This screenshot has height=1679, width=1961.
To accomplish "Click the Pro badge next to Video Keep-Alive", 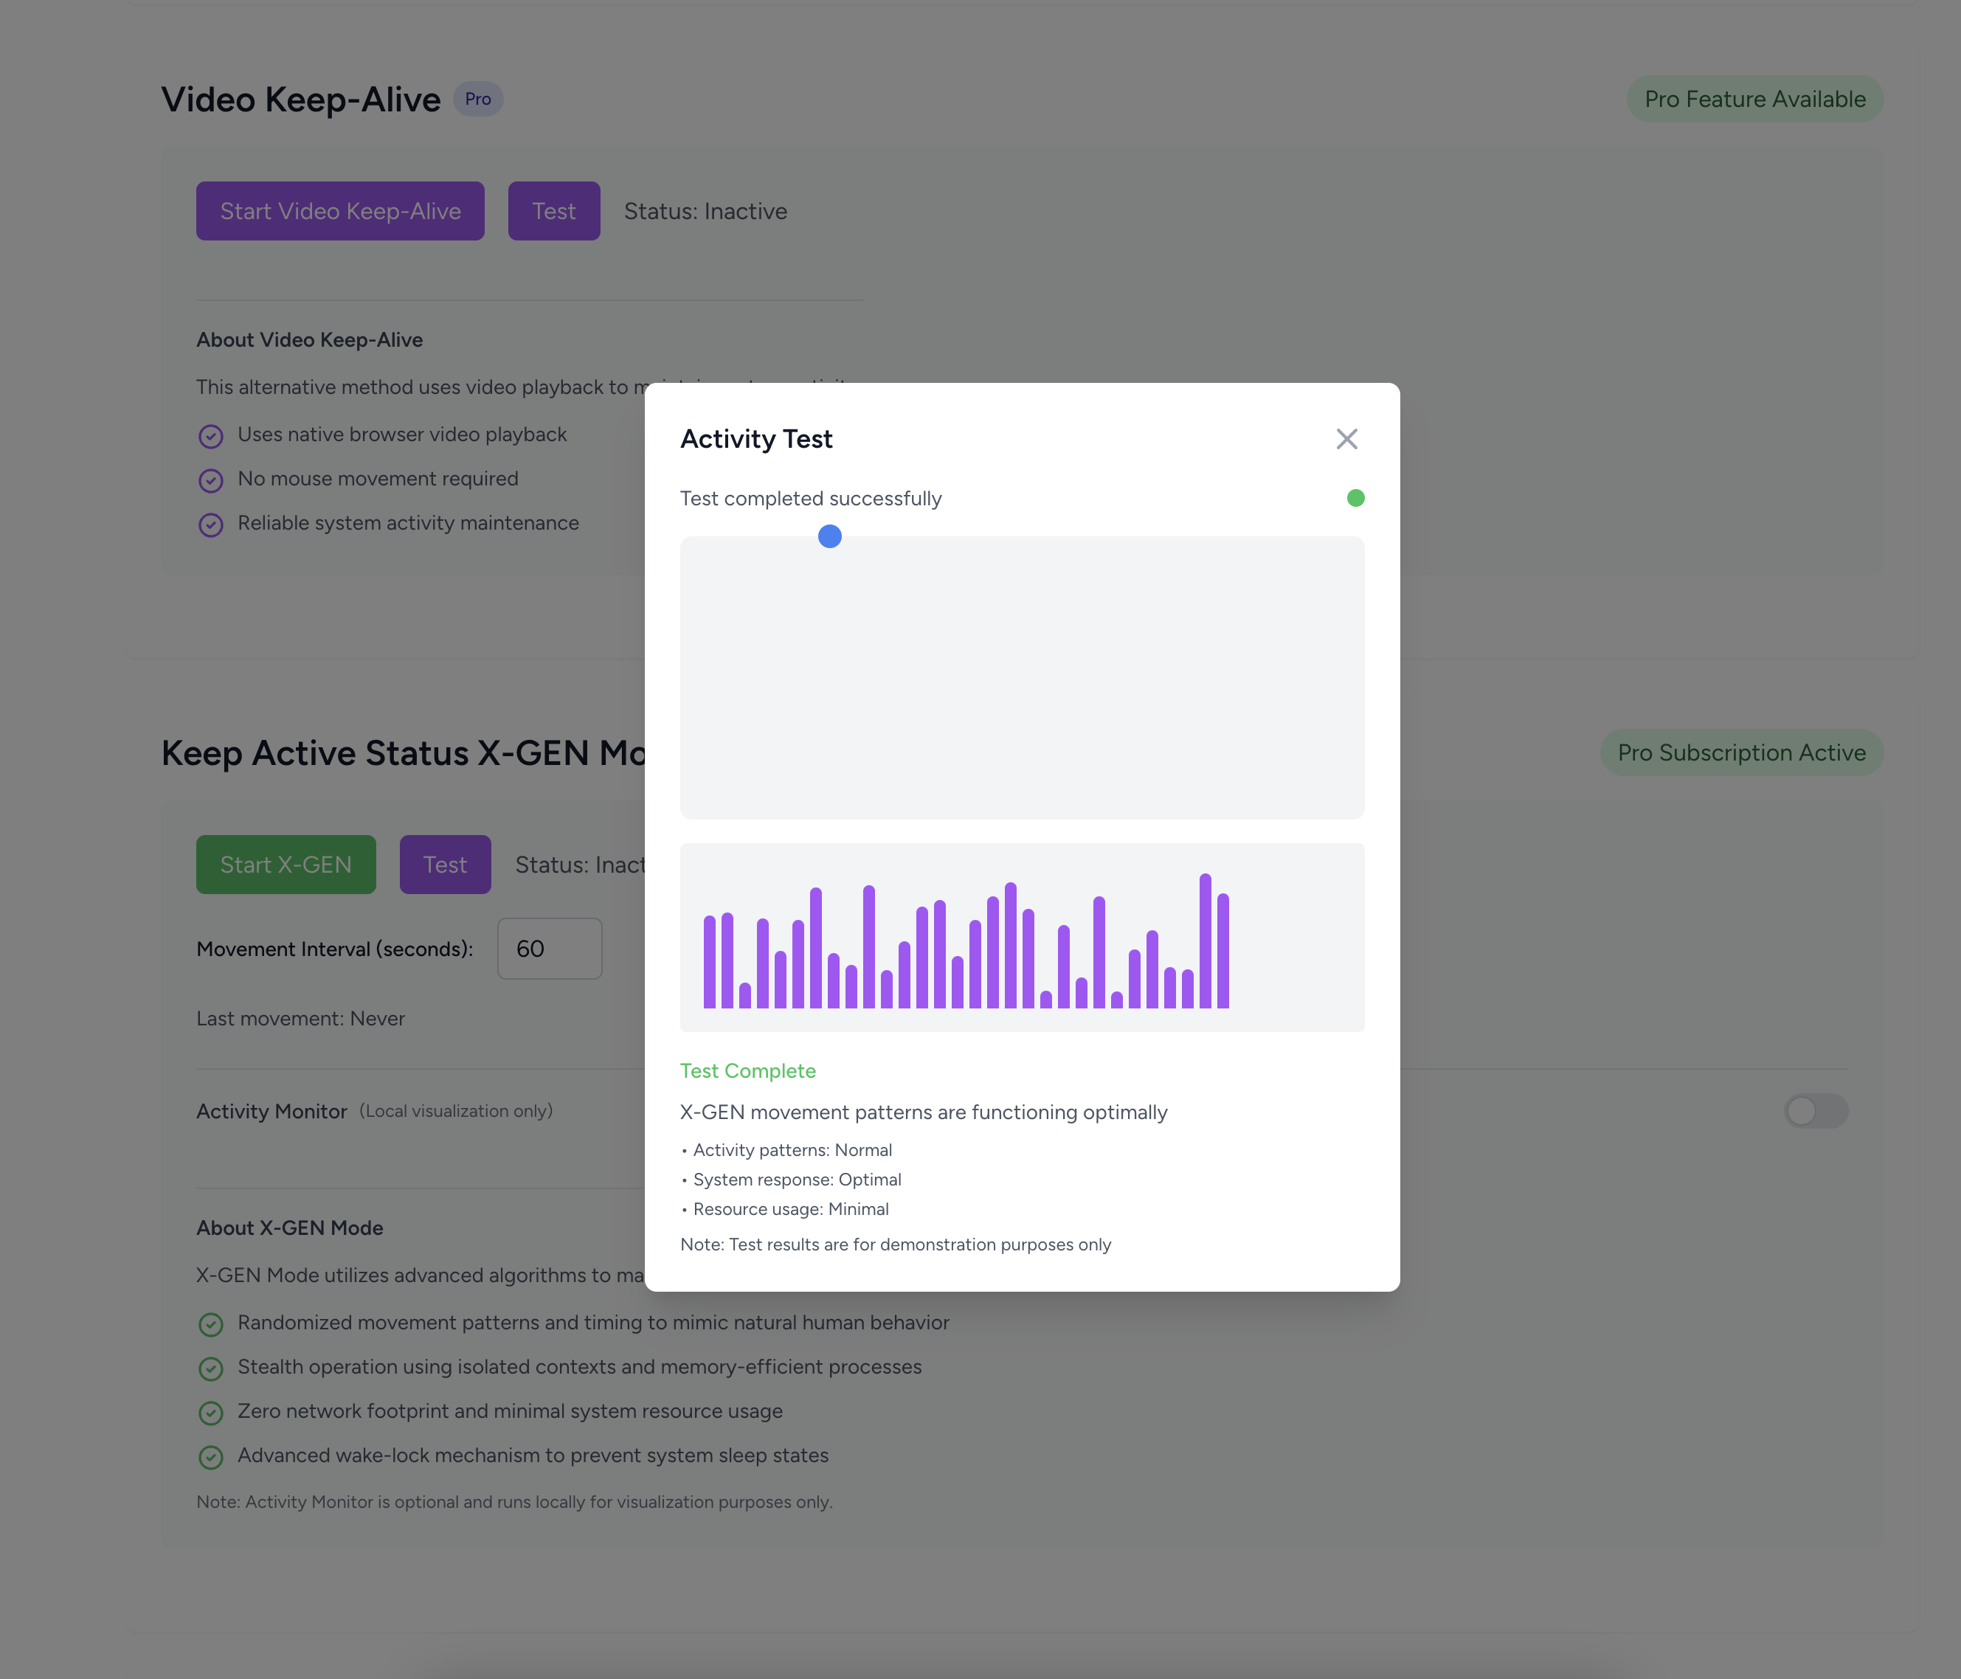I will [x=478, y=100].
